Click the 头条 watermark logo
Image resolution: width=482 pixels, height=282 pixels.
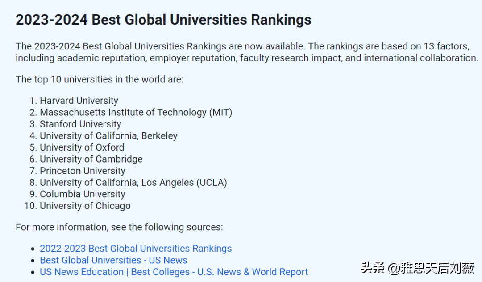point(372,268)
